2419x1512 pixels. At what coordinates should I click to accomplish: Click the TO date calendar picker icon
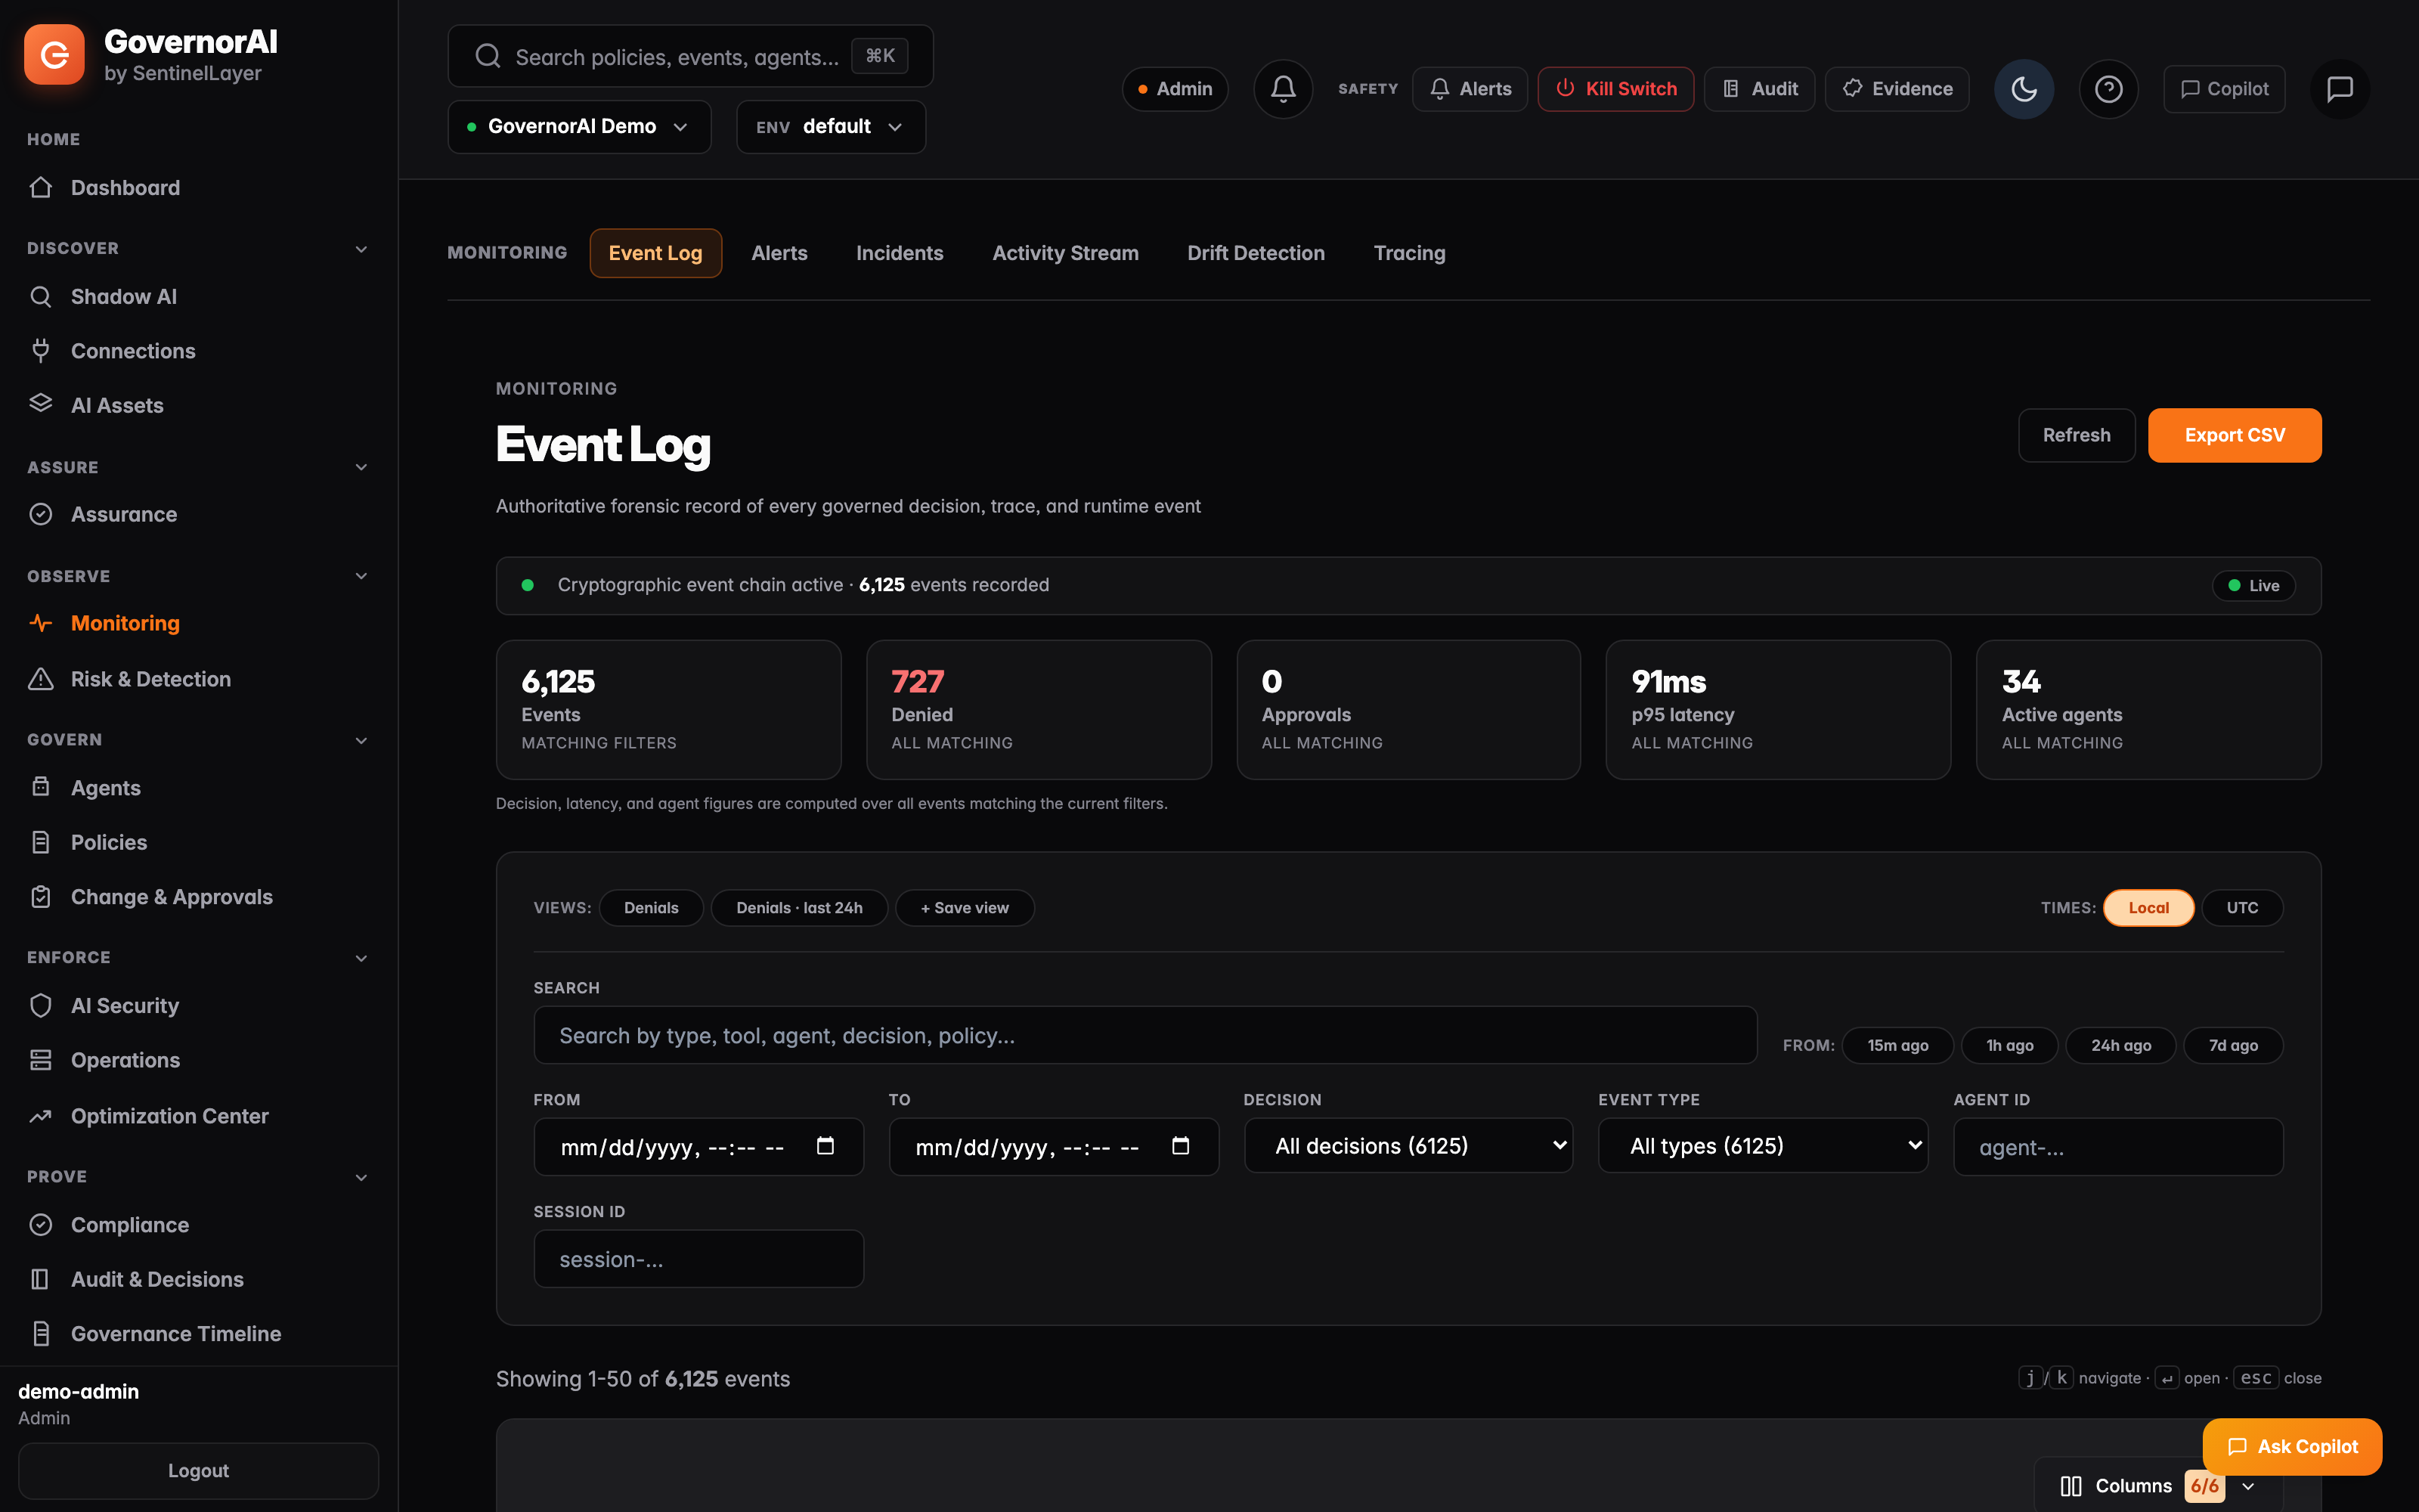(1181, 1146)
